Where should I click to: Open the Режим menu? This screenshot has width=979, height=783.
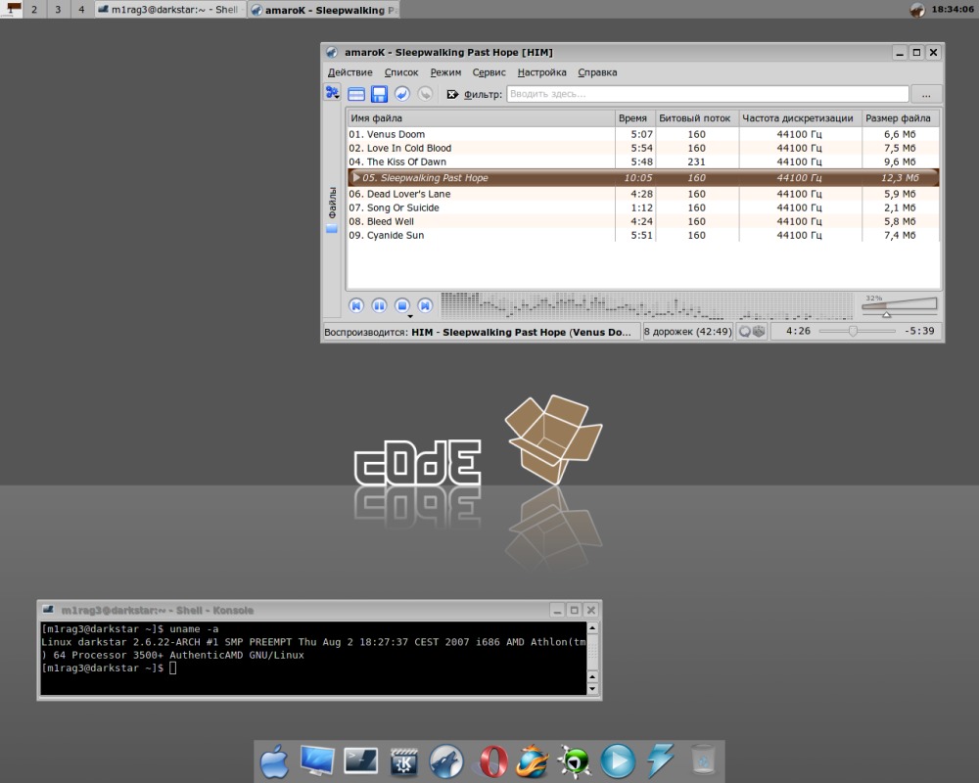445,72
